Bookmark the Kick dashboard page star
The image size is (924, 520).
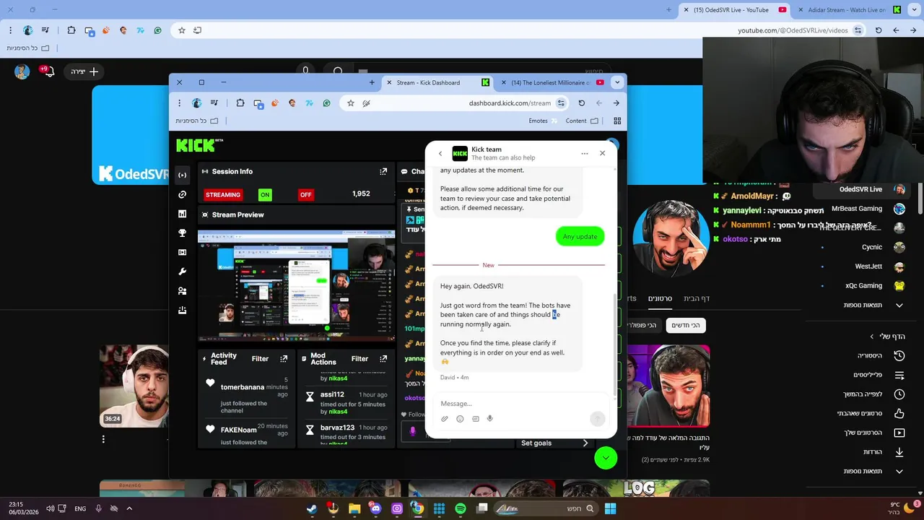[351, 103]
